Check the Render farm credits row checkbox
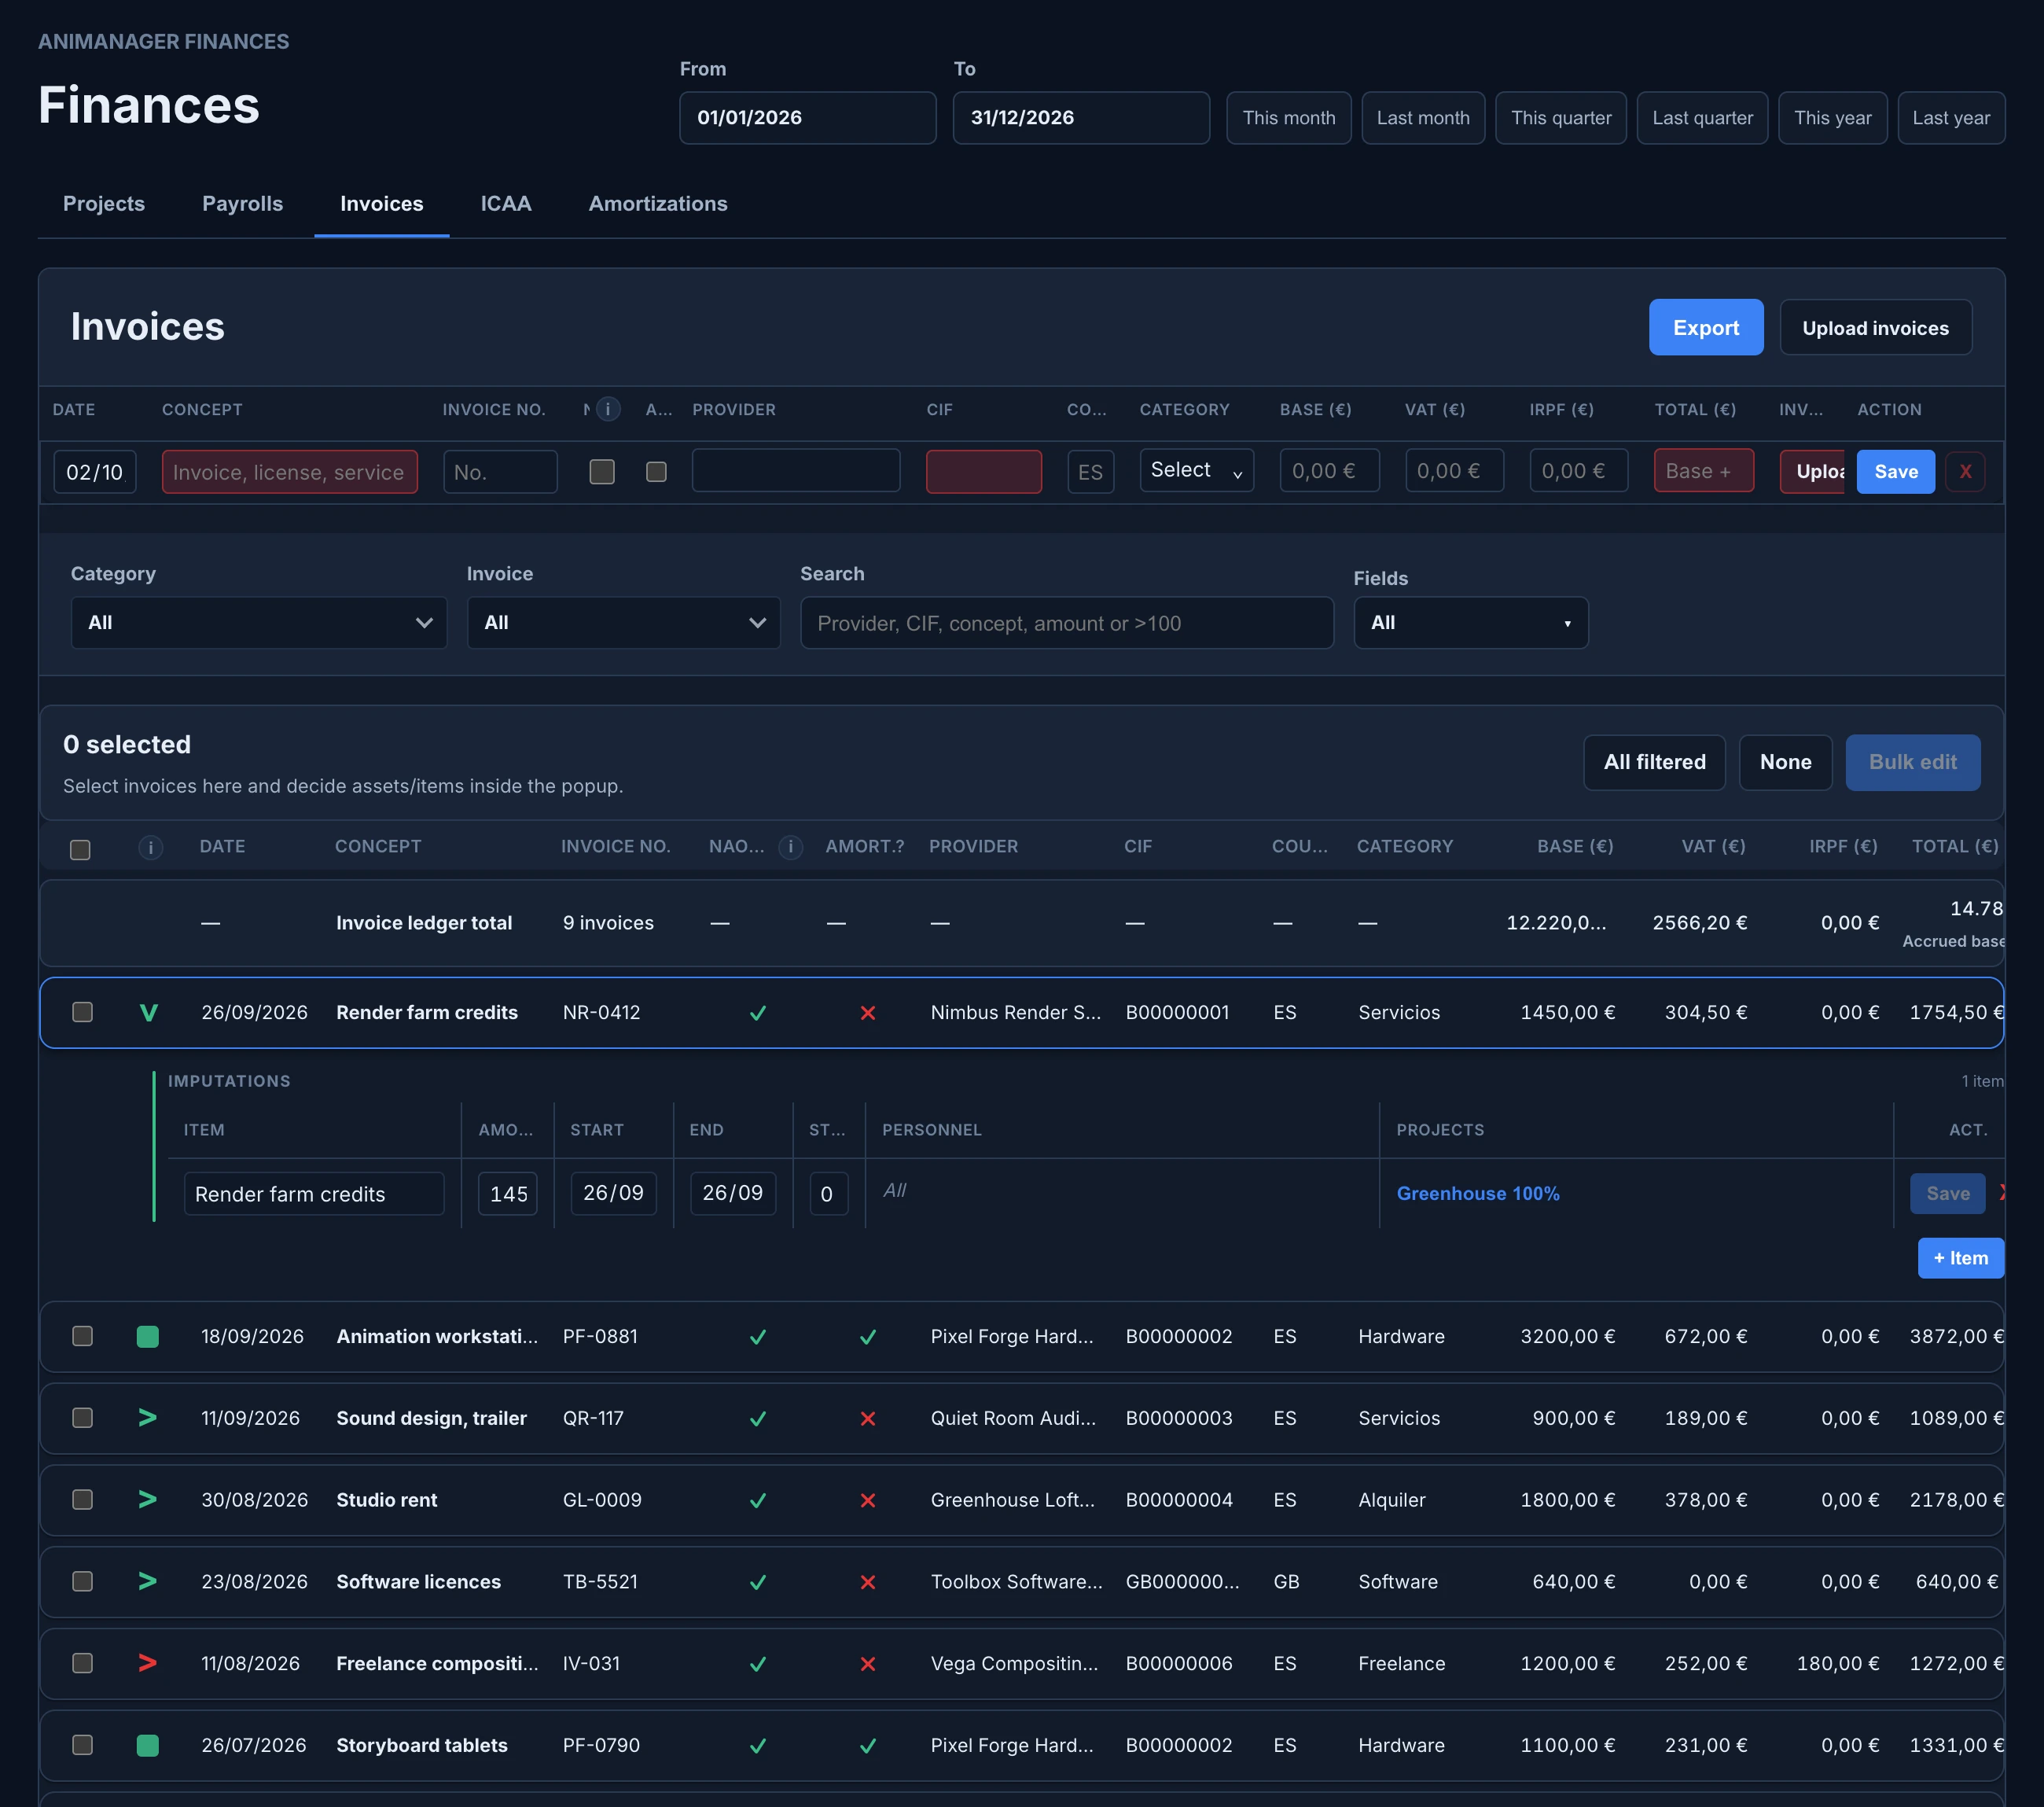This screenshot has width=2044, height=1807. (83, 1012)
